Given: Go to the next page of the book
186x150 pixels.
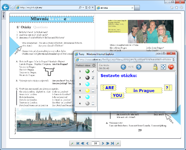Looking at the screenshot, I should (x=103, y=143).
